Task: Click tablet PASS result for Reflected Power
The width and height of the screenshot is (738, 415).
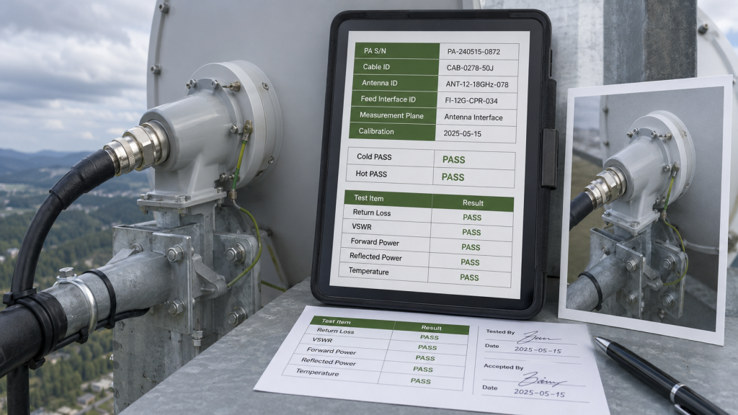Action: [x=470, y=262]
